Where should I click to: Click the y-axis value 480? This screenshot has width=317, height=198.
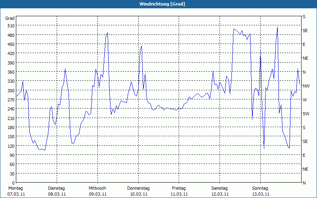tap(11, 35)
